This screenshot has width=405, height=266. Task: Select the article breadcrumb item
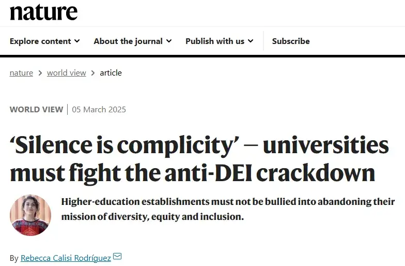pos(111,72)
